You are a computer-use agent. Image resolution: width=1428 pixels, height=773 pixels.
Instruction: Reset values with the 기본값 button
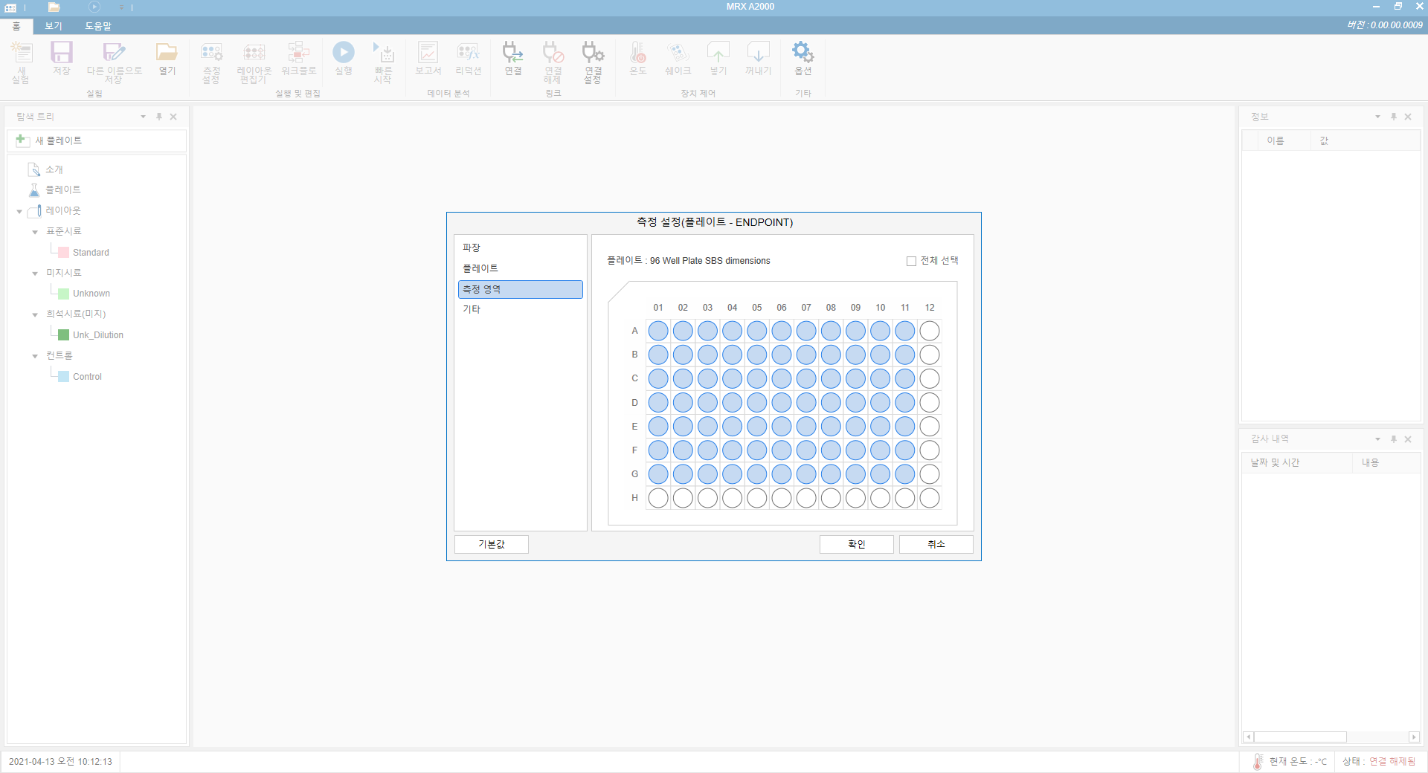491,544
